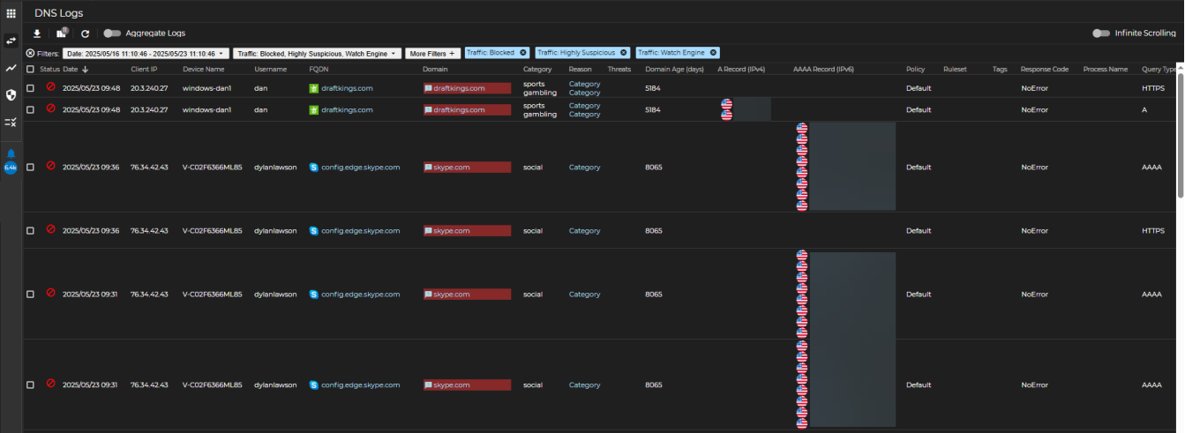Open the analytics trend line sidebar icon
Screen dimensions: 1185x433
tap(11, 68)
